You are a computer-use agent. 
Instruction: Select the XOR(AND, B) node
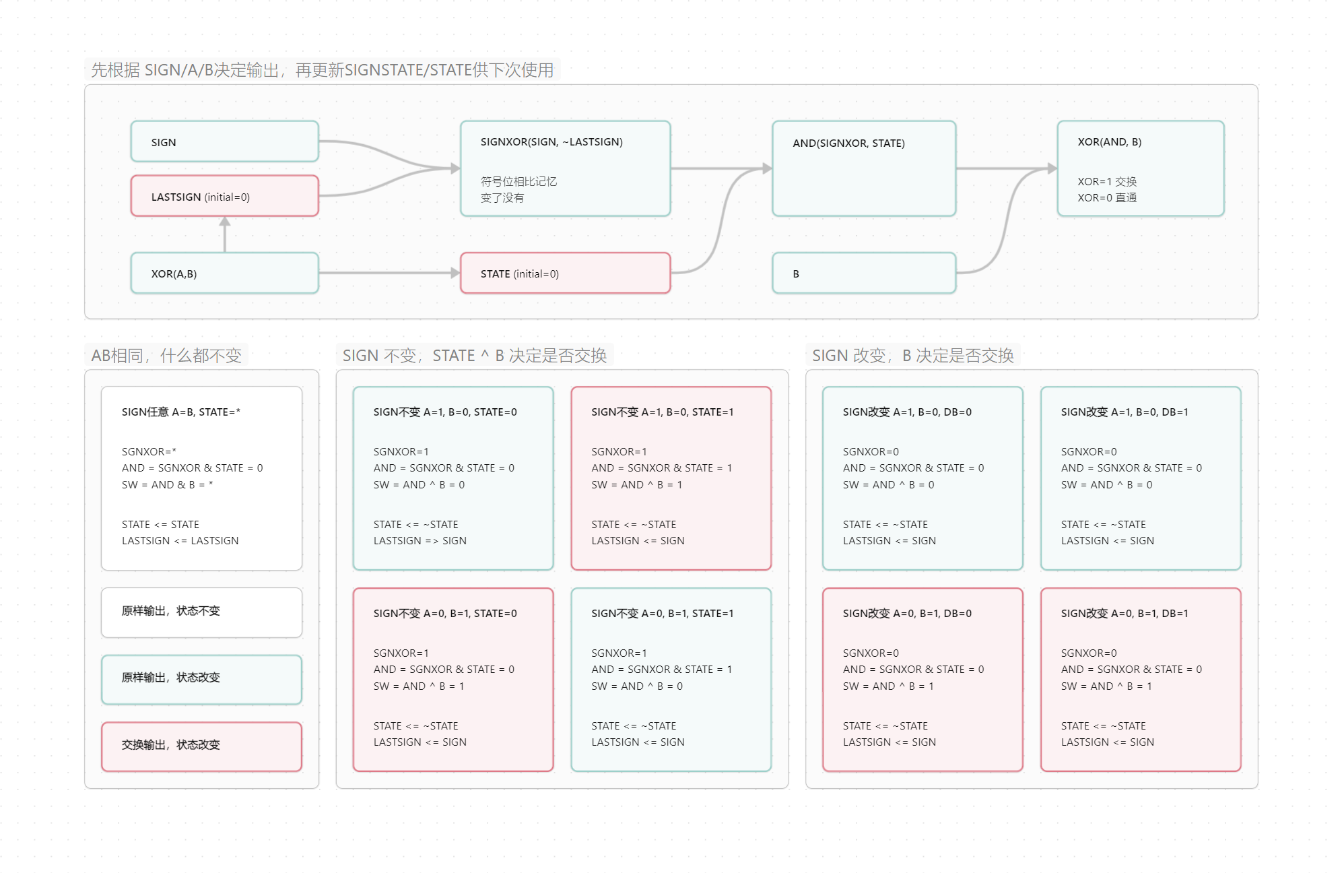point(1140,168)
